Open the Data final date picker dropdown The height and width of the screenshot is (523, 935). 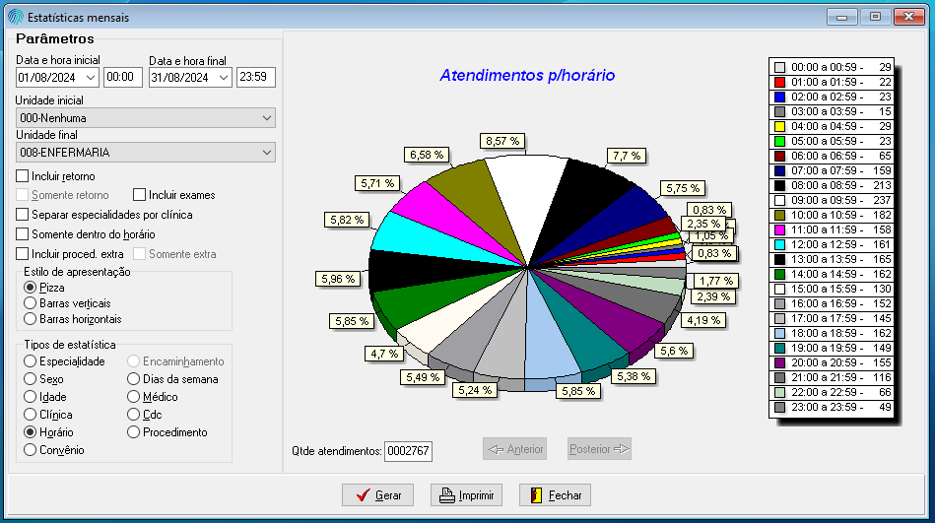(x=223, y=77)
